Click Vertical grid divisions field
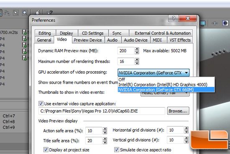Image resolution: width=230 pixels, height=154 pixels. (176, 140)
